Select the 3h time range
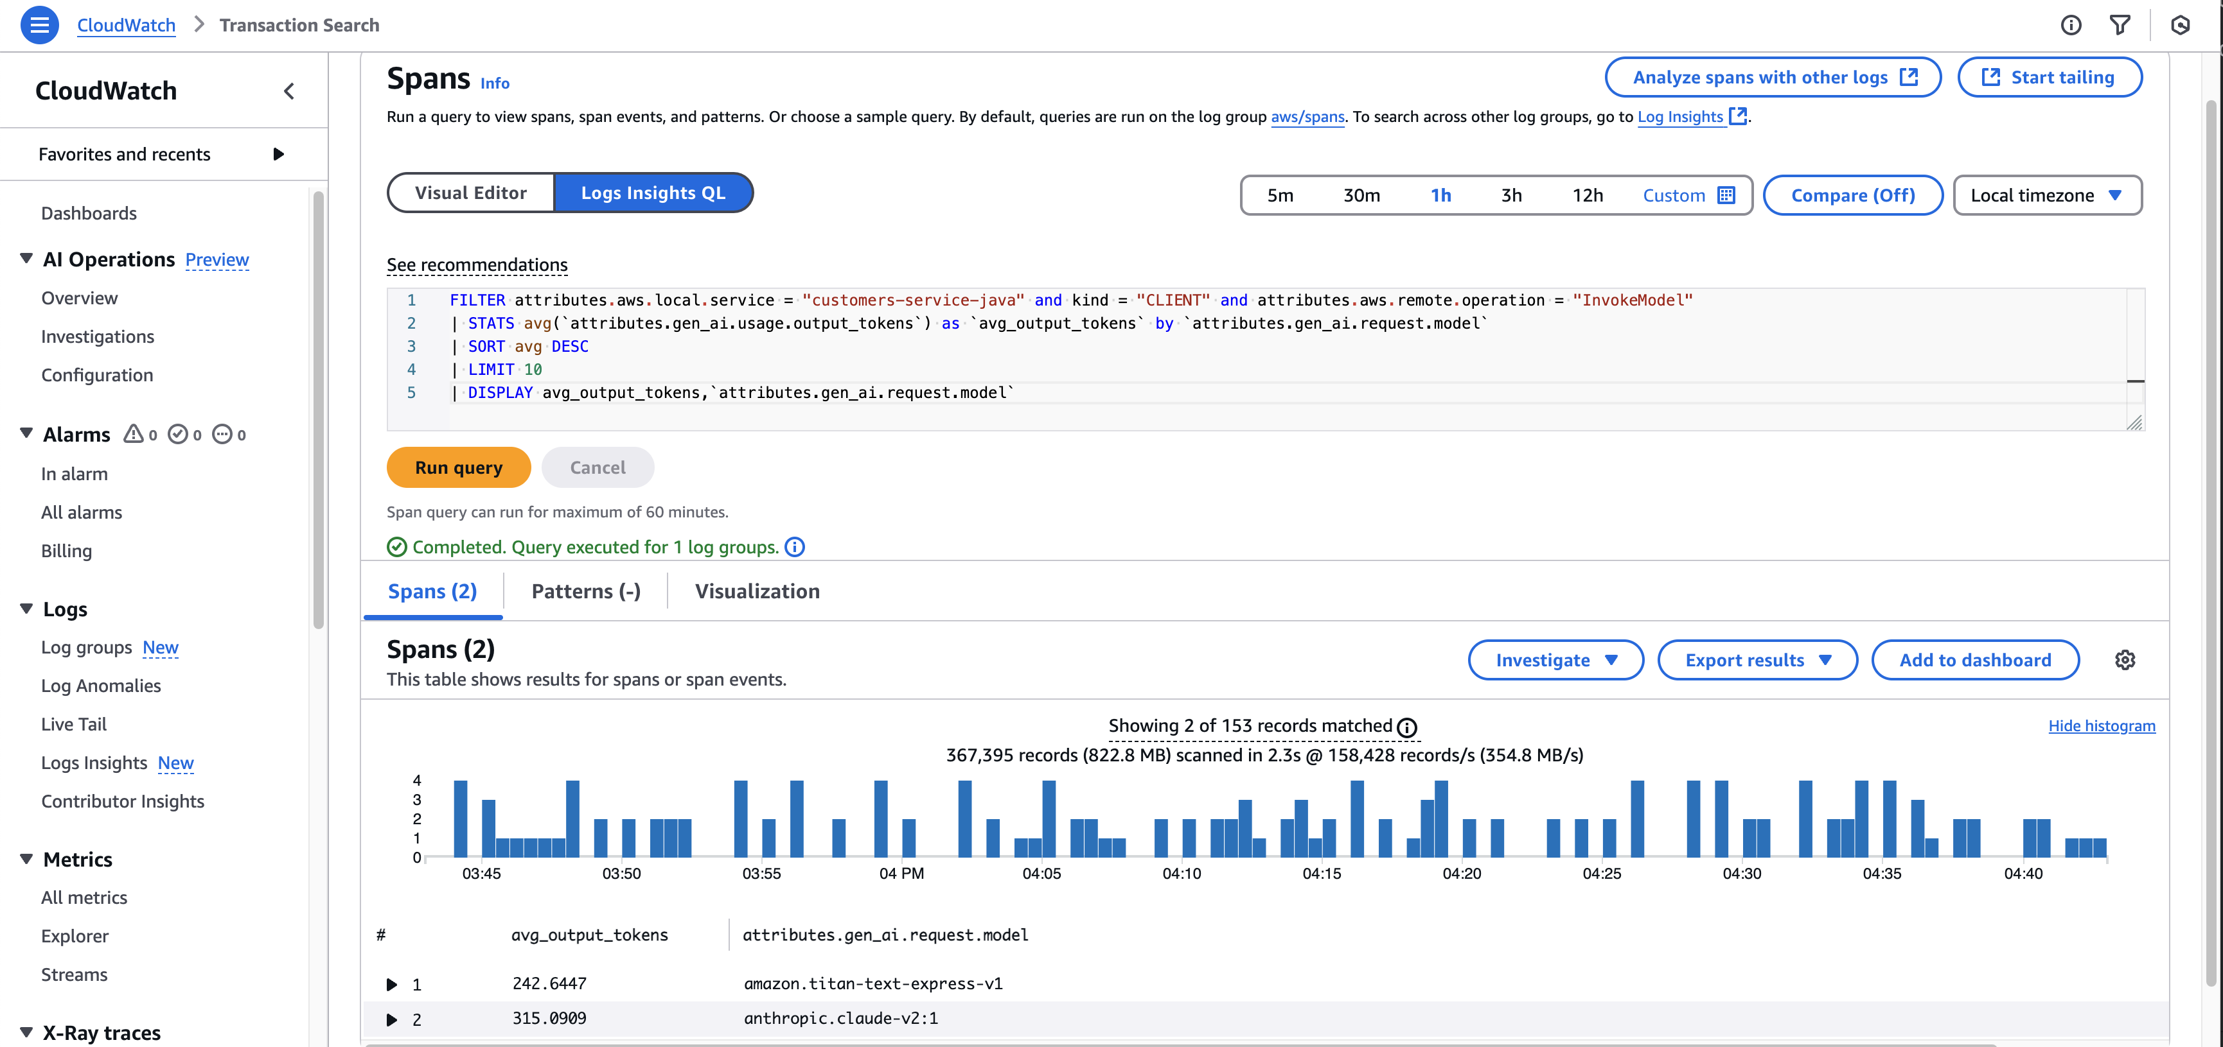The height and width of the screenshot is (1047, 2223). (1512, 195)
